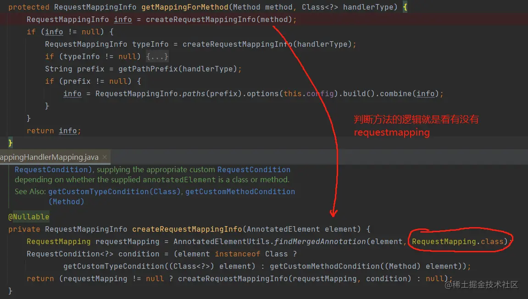Click the protected keyword on the first line
This screenshot has height=299, width=528.
coord(28,7)
